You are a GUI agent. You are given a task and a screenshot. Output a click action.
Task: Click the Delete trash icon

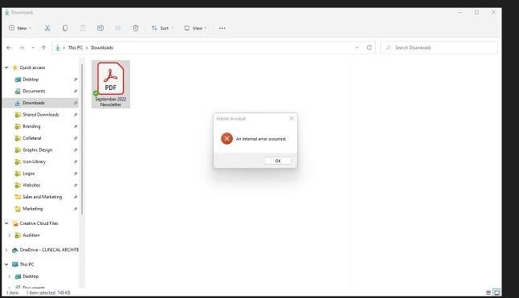[136, 28]
